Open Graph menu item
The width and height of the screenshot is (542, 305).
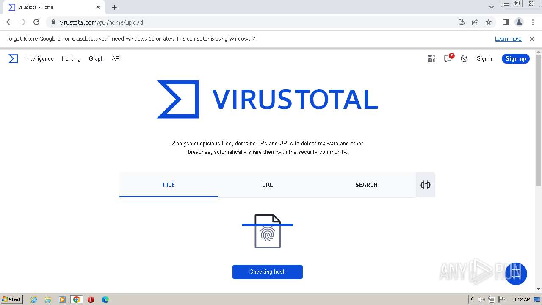[96, 59]
